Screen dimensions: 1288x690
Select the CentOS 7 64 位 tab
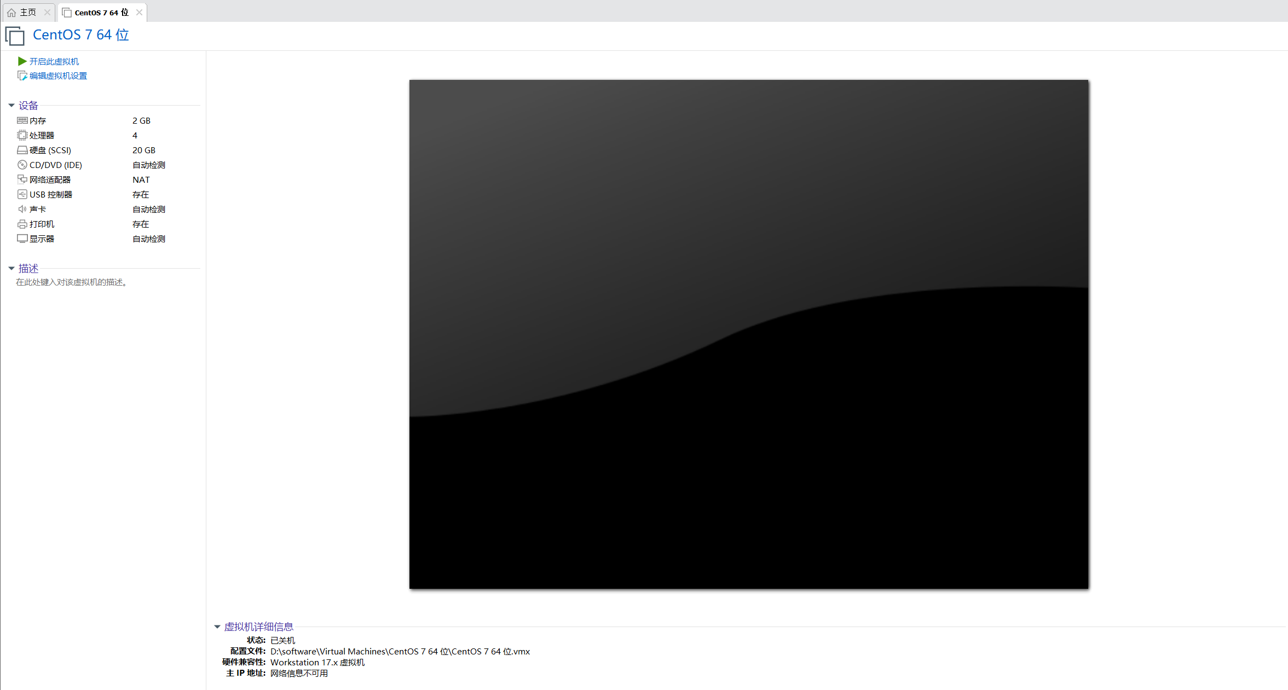point(101,12)
